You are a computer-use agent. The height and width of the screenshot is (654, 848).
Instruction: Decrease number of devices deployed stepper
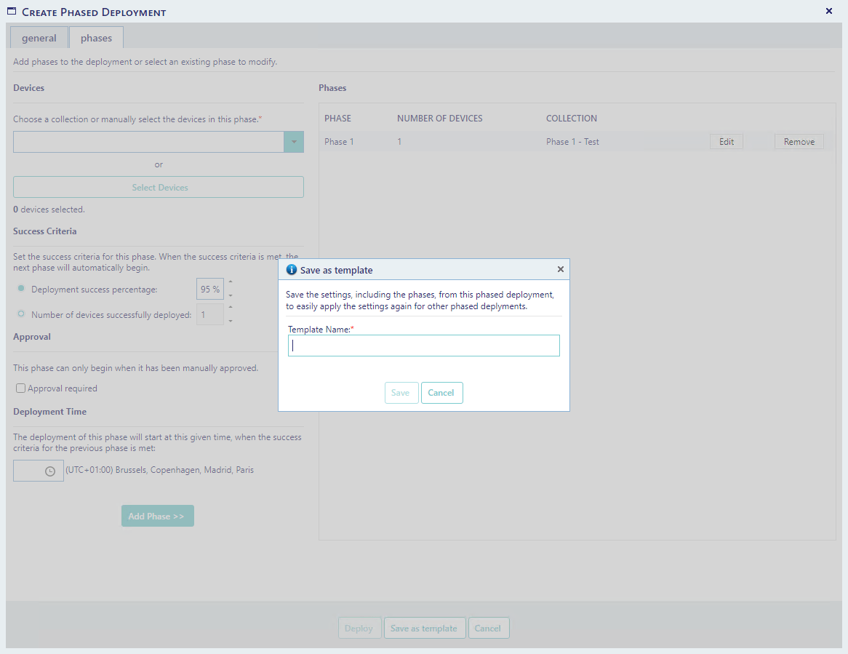point(231,322)
